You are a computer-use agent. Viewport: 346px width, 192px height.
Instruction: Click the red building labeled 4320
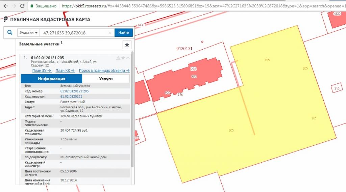coord(336,20)
